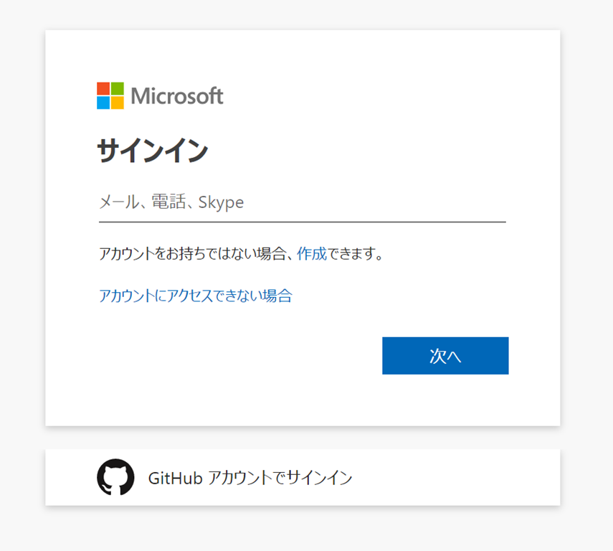
Task: Click the Microsoft wordmark text
Action: [177, 96]
